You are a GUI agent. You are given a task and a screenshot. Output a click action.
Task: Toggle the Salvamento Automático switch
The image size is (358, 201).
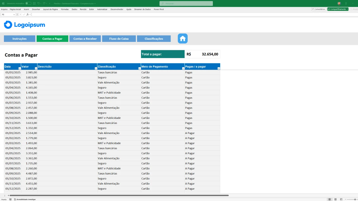pyautogui.click(x=28, y=3)
